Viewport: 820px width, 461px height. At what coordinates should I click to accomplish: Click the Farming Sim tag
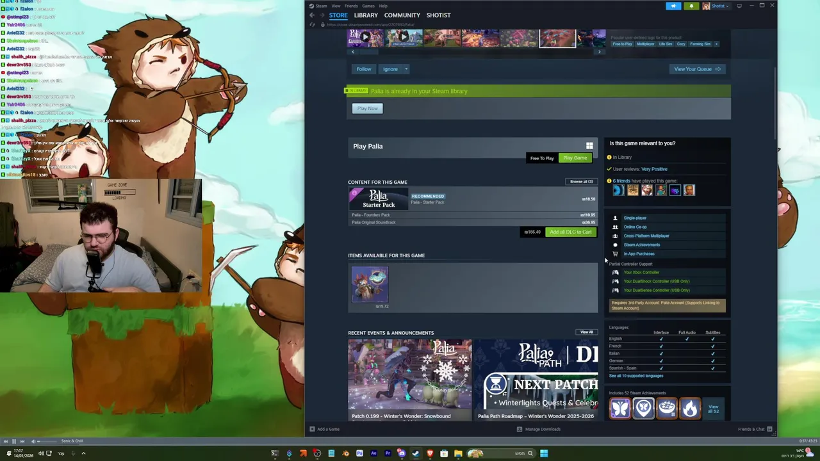(x=700, y=44)
